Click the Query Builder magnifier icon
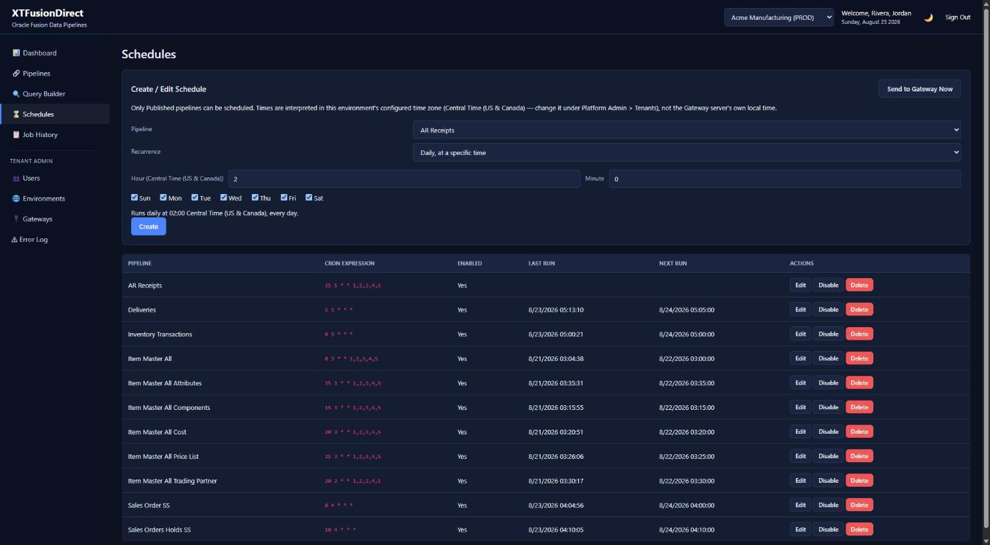 [16, 94]
